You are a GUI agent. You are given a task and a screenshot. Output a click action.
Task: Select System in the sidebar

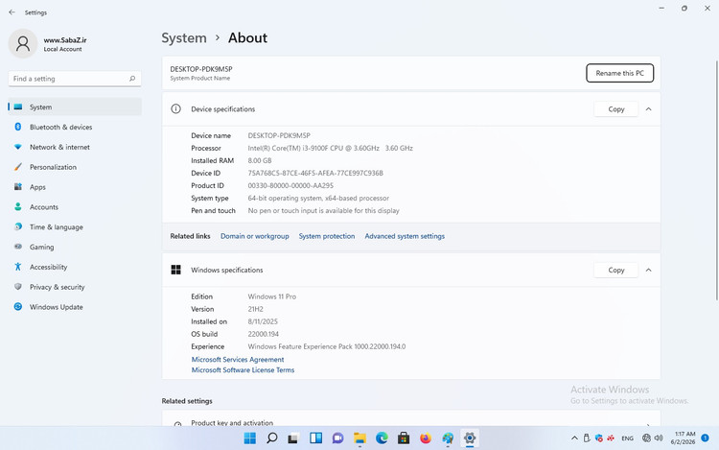tap(75, 107)
